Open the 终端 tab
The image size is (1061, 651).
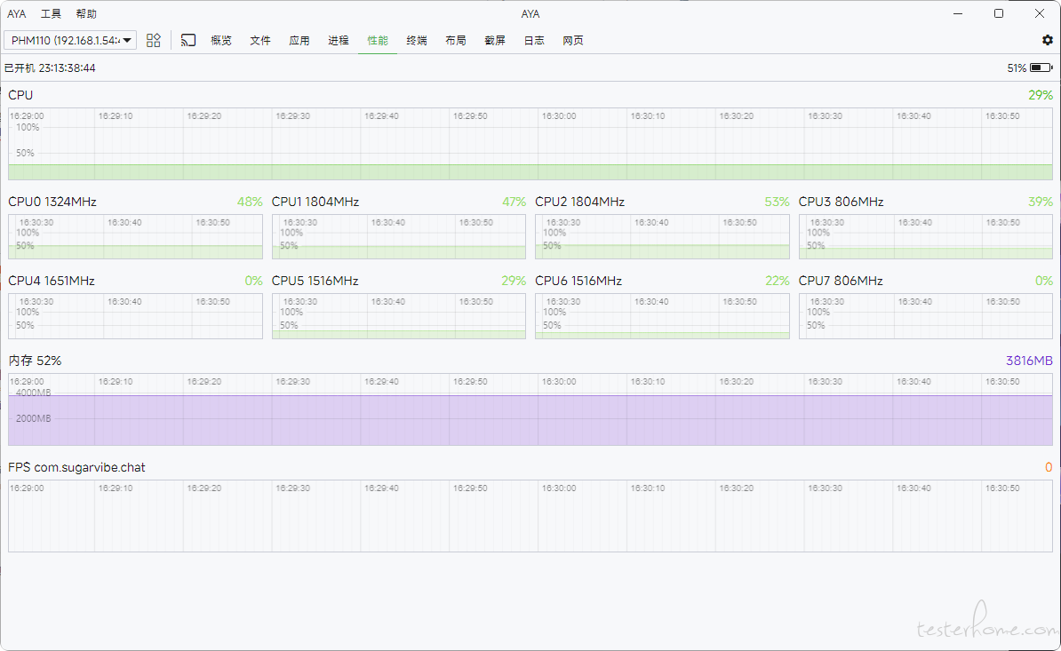click(x=417, y=41)
